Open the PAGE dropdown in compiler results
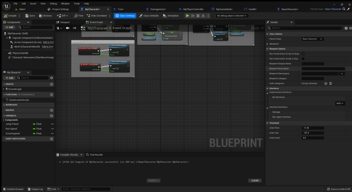Image resolution: width=352 pixels, height=192 pixels. [153, 181]
